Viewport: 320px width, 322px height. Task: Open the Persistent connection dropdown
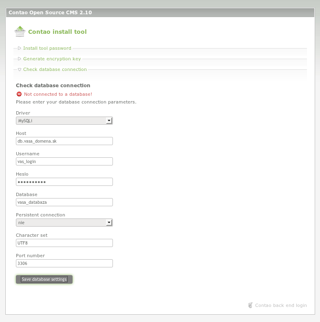click(64, 223)
